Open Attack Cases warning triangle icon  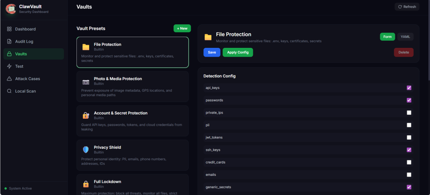click(x=9, y=79)
